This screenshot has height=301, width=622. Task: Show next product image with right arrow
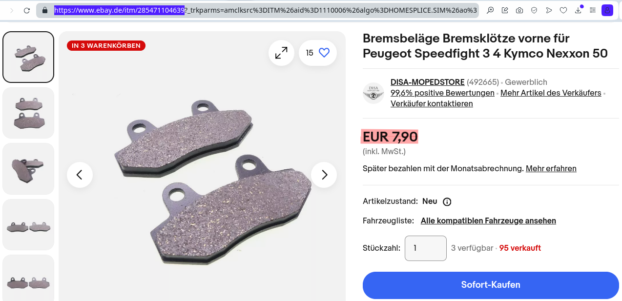(x=324, y=175)
